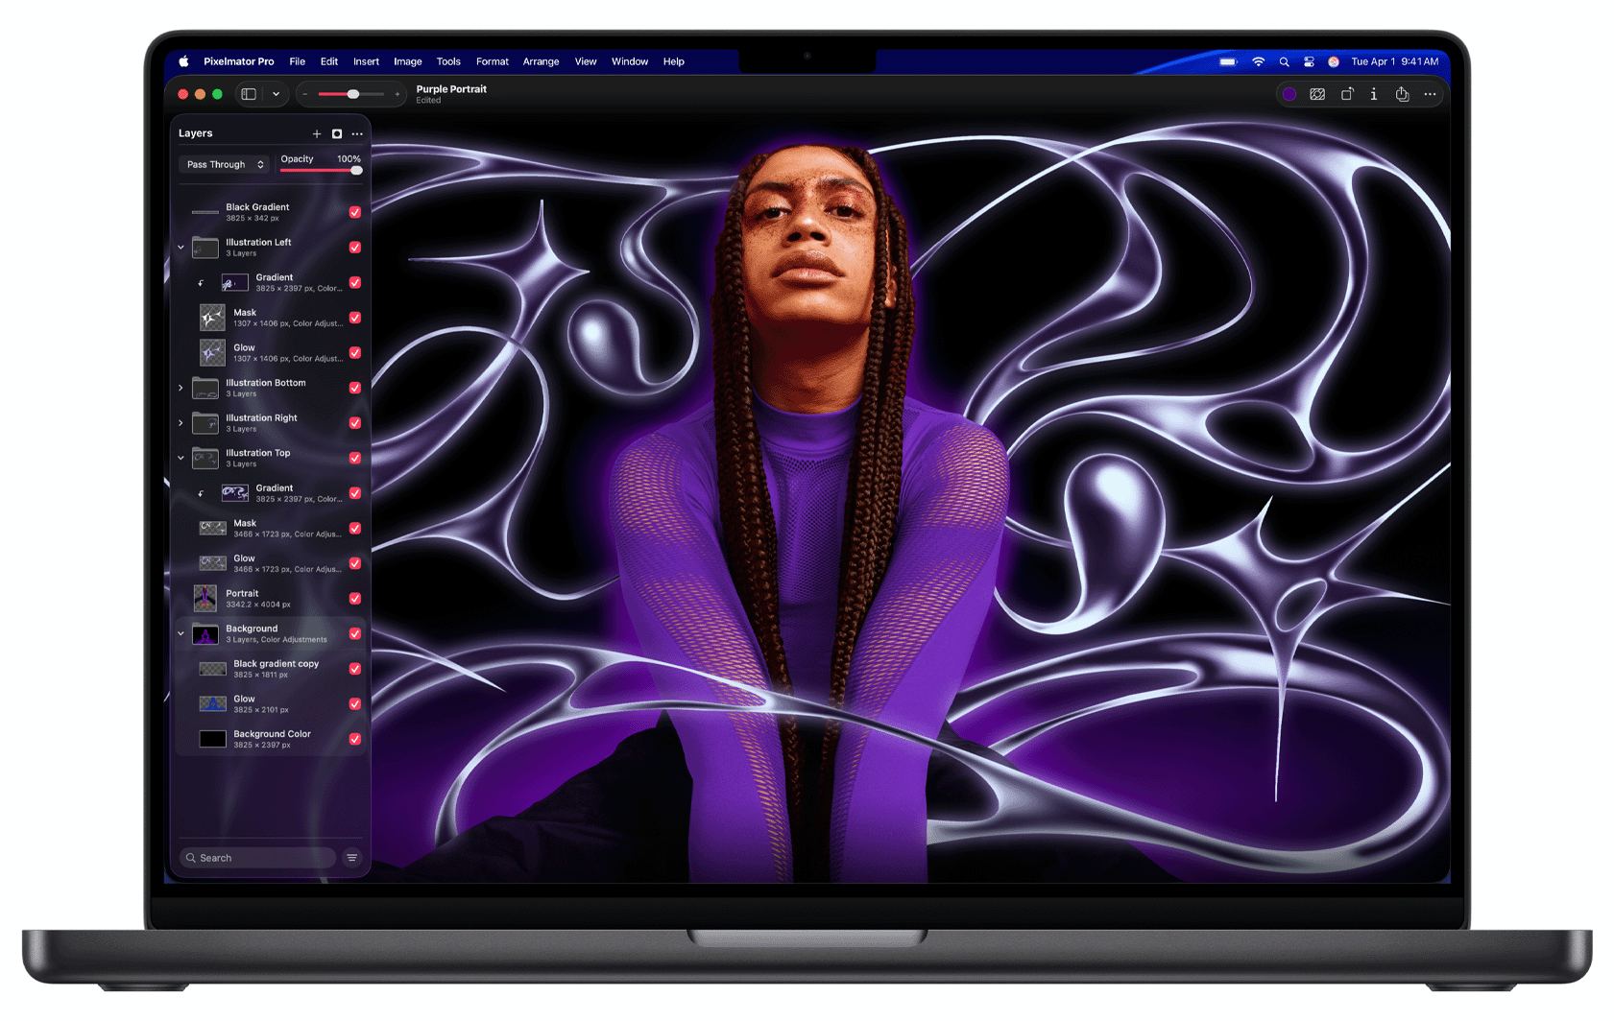Screen dimensions: 1614x1021
Task: Click the image adjustments icon in the toolbar
Action: [x=1317, y=94]
